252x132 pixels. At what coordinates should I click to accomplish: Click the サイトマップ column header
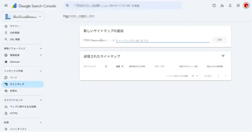point(90,66)
